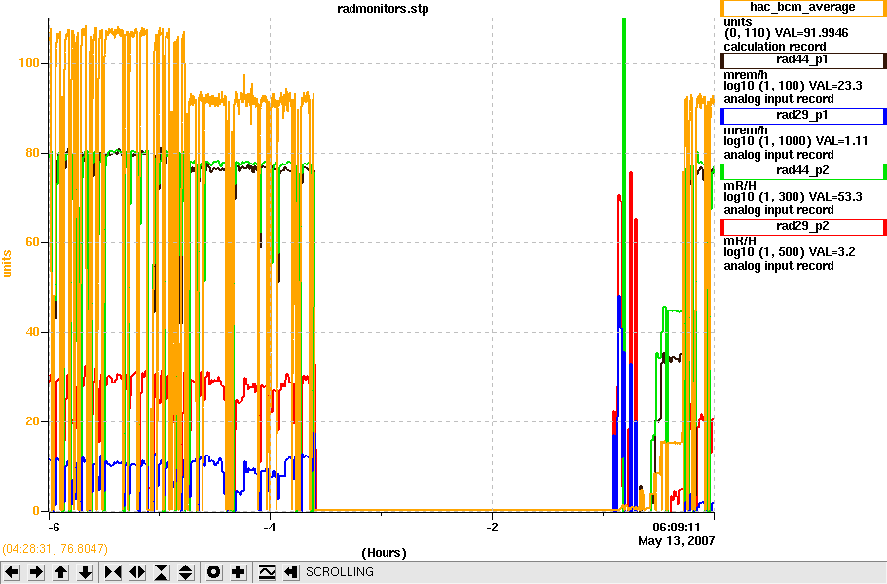The image size is (887, 584).
Task: Click the x-axis tick label -2
Action: tap(492, 528)
